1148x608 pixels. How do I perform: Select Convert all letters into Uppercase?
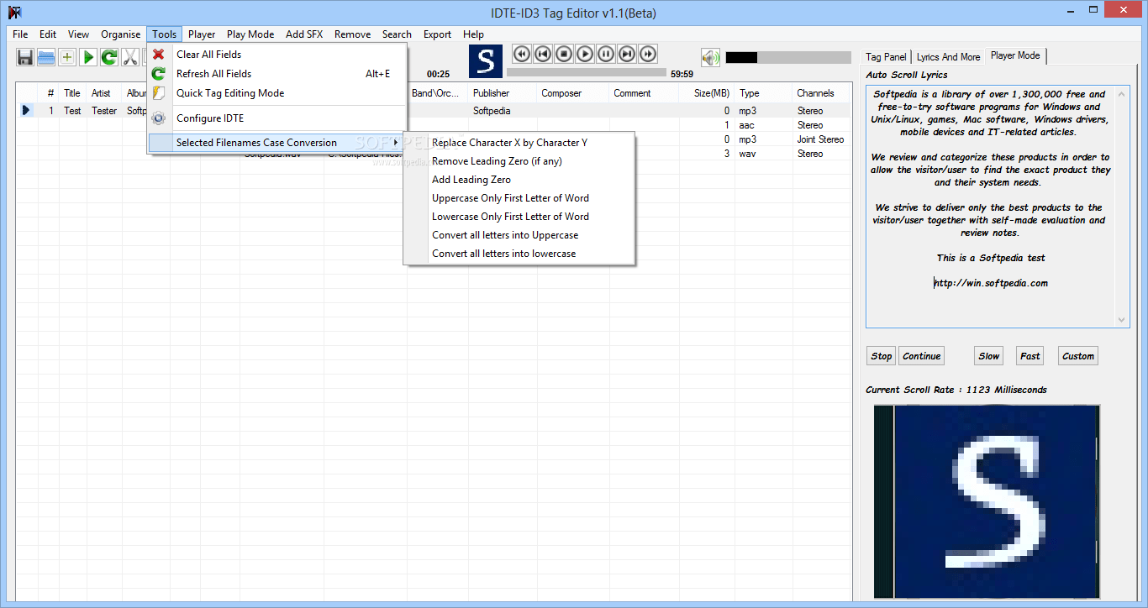point(505,234)
